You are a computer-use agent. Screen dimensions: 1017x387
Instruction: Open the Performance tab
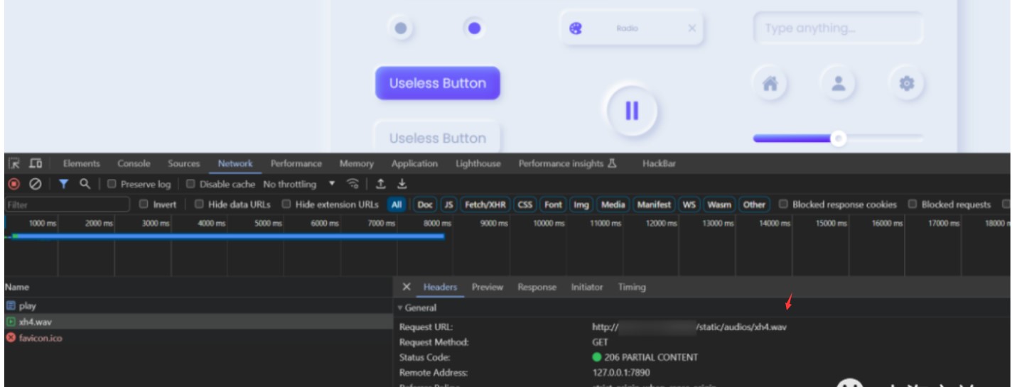click(x=296, y=163)
